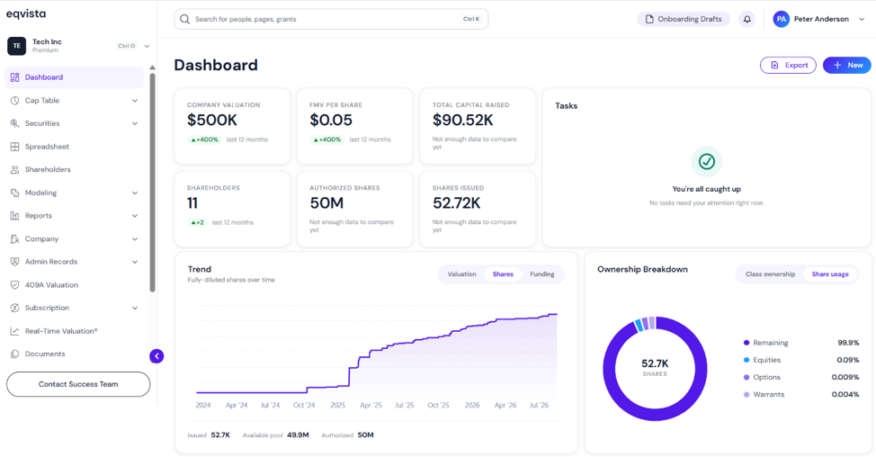The image size is (876, 457).
Task: Open 409A Valuation page
Action: pyautogui.click(x=74, y=285)
